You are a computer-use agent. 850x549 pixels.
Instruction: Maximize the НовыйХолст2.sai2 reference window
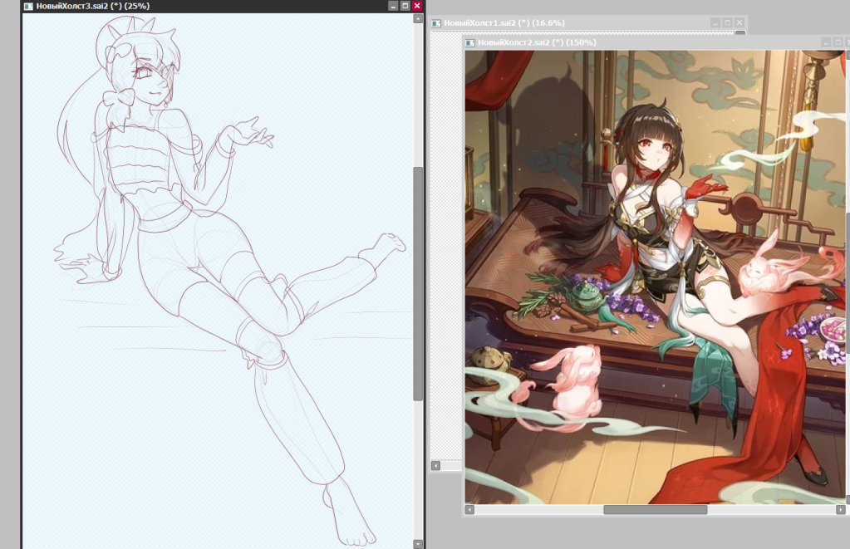click(838, 42)
